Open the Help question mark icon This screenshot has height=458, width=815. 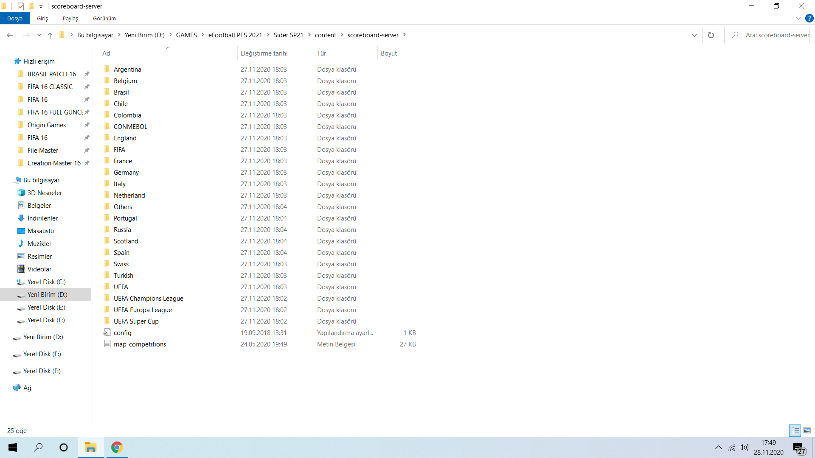(x=809, y=18)
